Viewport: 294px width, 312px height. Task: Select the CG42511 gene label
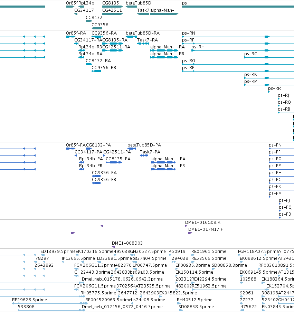pyautogui.click(x=112, y=10)
